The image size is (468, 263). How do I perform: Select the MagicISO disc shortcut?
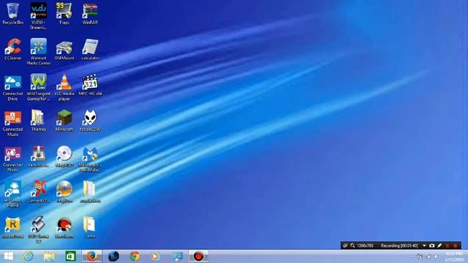(64, 156)
